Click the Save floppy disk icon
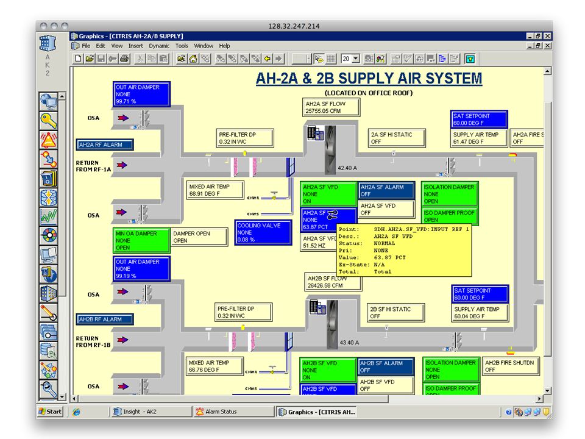Image resolution: width=585 pixels, height=439 pixels. click(x=101, y=59)
